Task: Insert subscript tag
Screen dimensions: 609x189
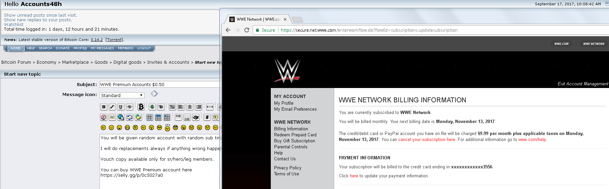Action: coord(187,117)
